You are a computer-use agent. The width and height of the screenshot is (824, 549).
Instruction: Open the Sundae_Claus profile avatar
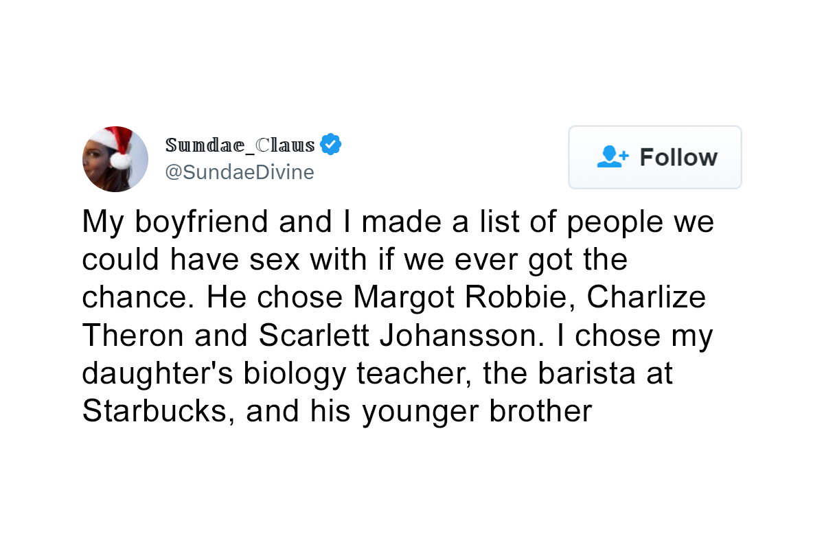(x=115, y=159)
